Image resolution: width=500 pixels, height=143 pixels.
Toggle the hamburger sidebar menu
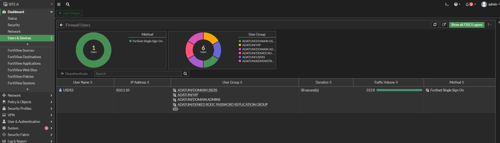(59, 4)
